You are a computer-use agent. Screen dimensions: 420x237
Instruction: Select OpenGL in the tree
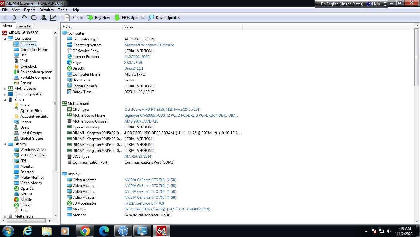pos(27,189)
